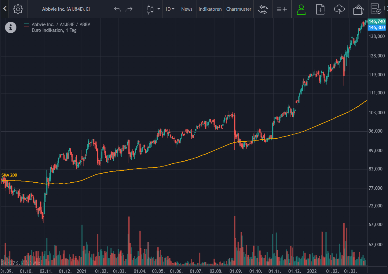The width and height of the screenshot is (388, 274).
Task: Click the 03.05. date on time axis
Action: (x=159, y=271)
